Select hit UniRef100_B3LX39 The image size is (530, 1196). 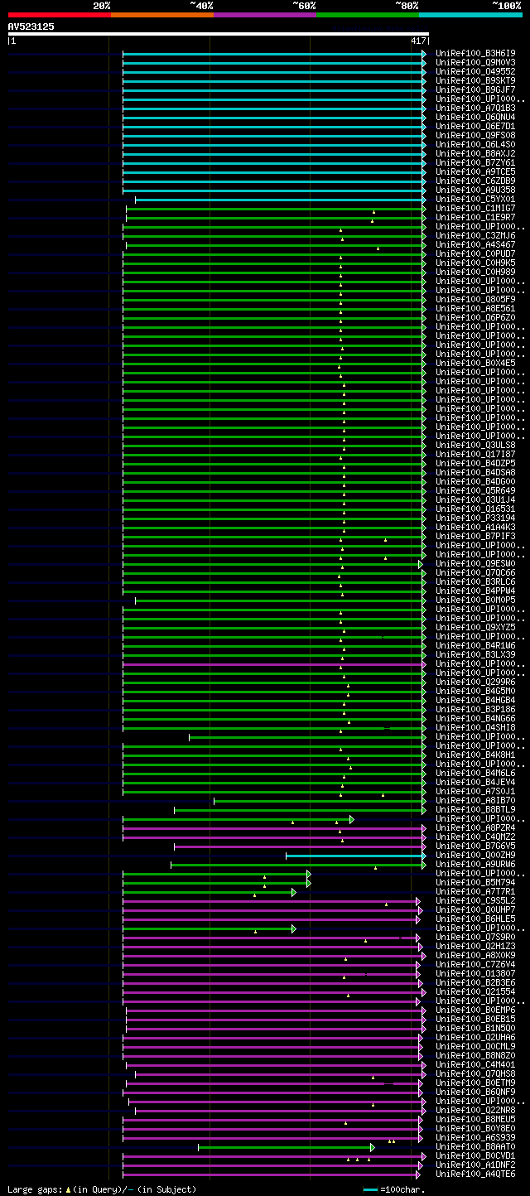coord(475,654)
